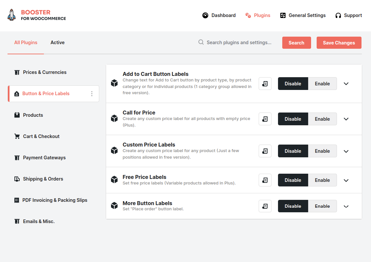This screenshot has width=371, height=262.
Task: Click the Free Price Labels cube icon
Action: 114,180
